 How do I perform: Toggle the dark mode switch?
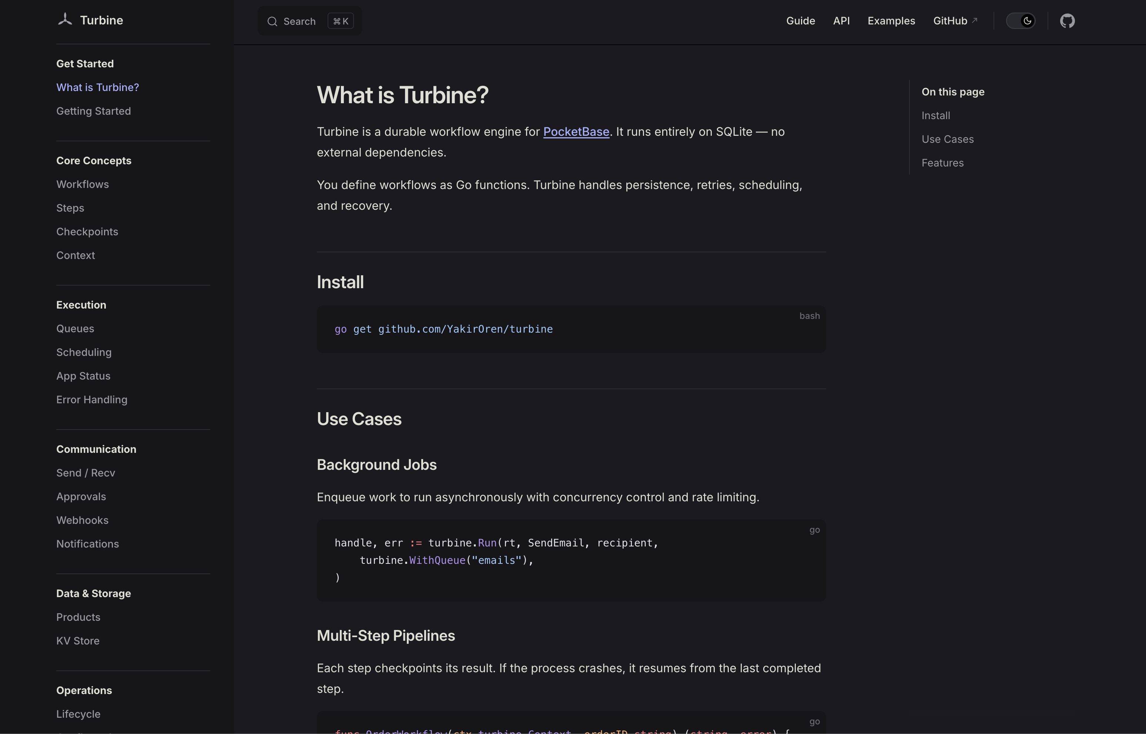pos(1020,21)
